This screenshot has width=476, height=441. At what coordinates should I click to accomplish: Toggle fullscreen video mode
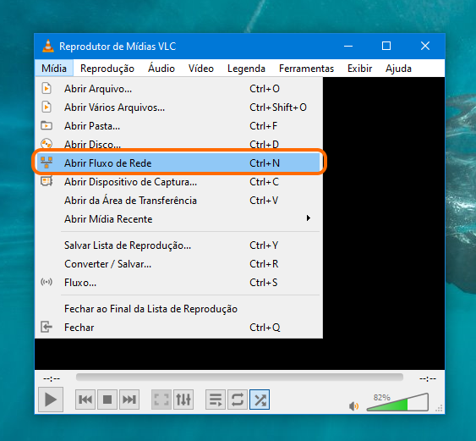pyautogui.click(x=161, y=400)
